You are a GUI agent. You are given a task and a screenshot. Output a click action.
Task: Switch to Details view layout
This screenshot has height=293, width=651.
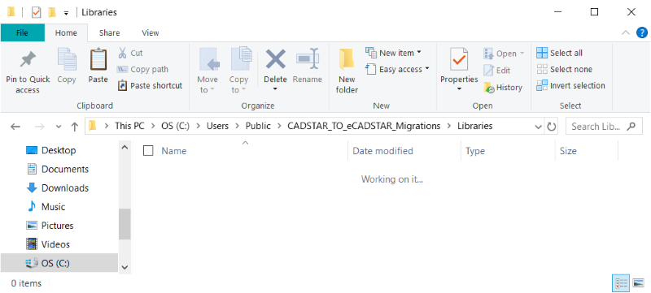click(621, 283)
